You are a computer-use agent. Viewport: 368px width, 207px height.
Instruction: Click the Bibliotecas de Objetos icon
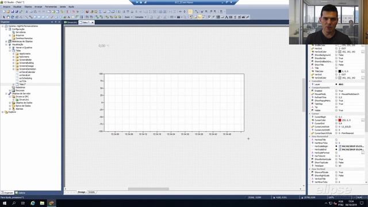coord(10,41)
